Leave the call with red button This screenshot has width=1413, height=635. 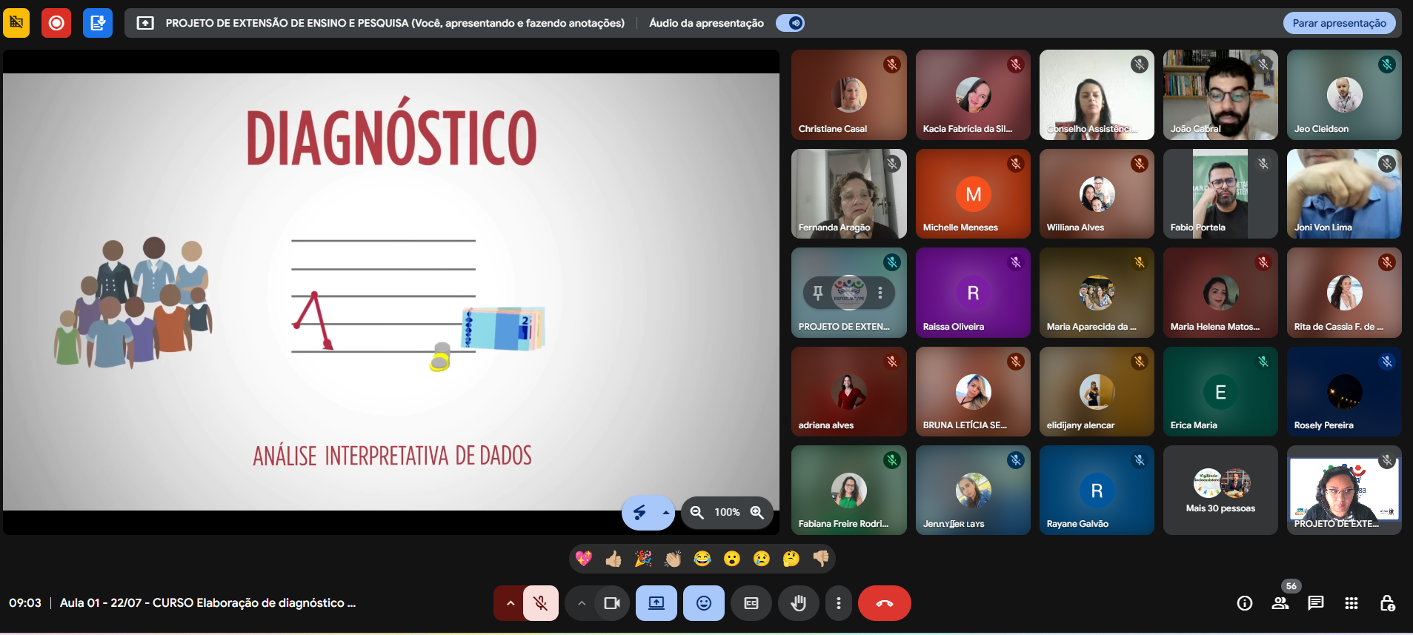[884, 603]
